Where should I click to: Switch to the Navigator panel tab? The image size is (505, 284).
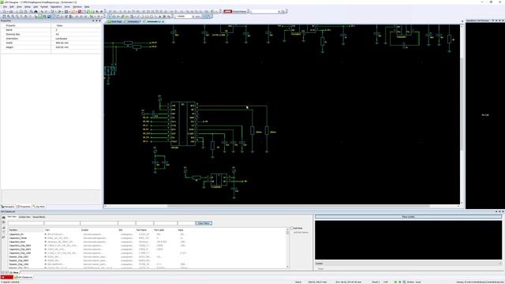(8, 207)
